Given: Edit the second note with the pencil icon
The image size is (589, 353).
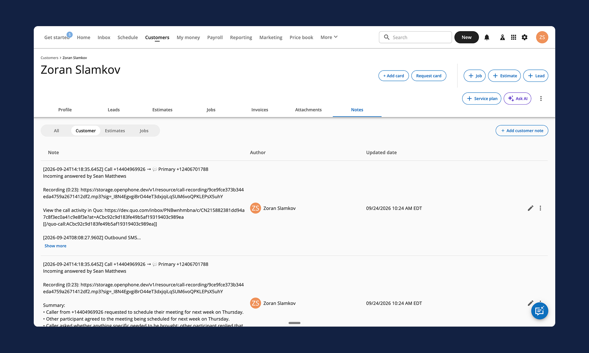Looking at the screenshot, I should [530, 303].
